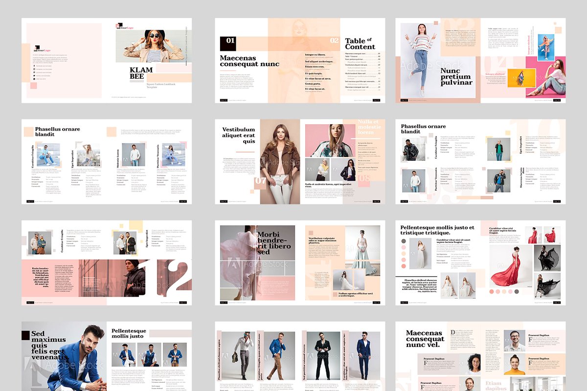This screenshot has height=391, width=587.
Task: Open the brown jacket model photo
Action: click(x=280, y=161)
